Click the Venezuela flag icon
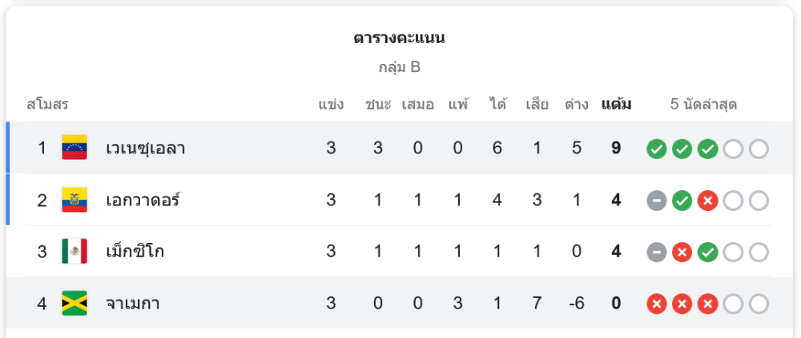Screen dimensions: 801x338 pos(74,148)
